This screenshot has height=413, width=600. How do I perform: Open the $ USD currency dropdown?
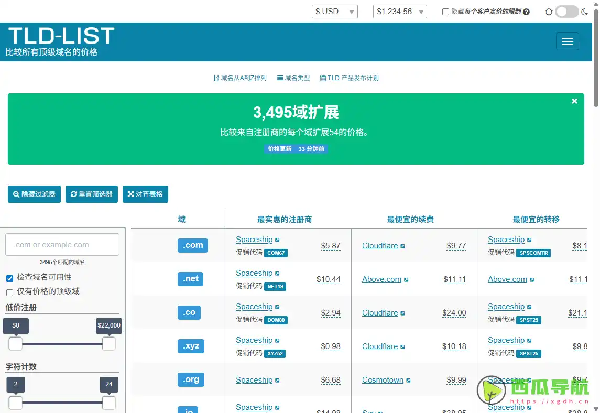point(334,11)
